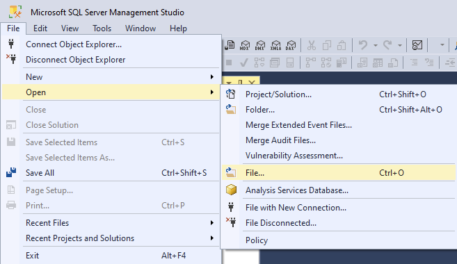The image size is (457, 264).
Task: Select Merge Audit Files...
Action: click(338, 140)
